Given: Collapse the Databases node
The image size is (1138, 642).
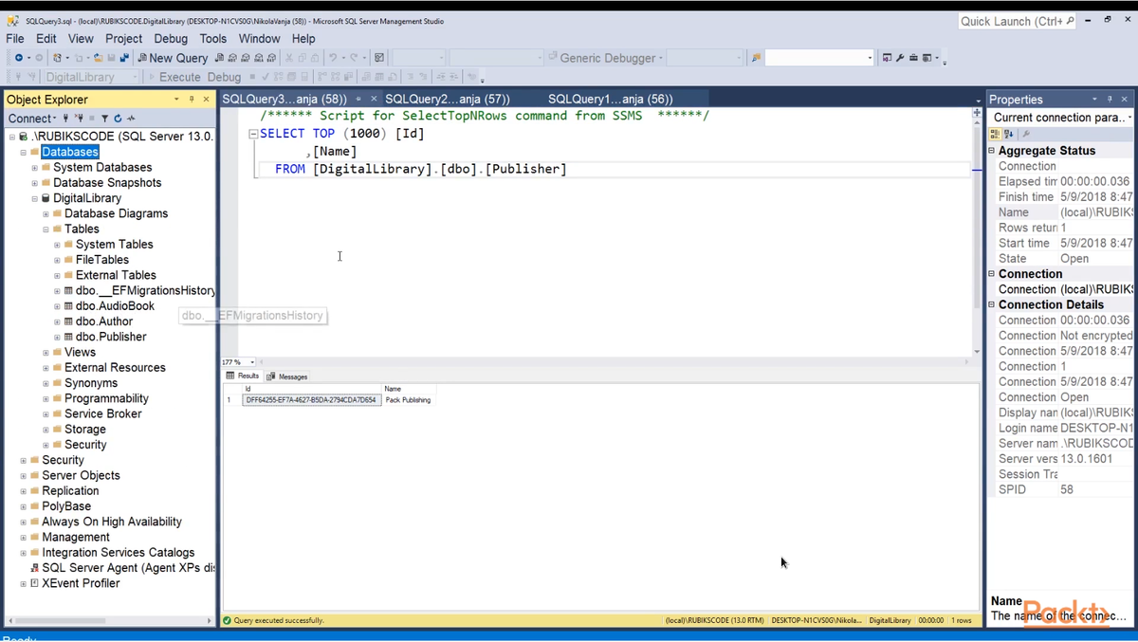Looking at the screenshot, I should tap(24, 152).
